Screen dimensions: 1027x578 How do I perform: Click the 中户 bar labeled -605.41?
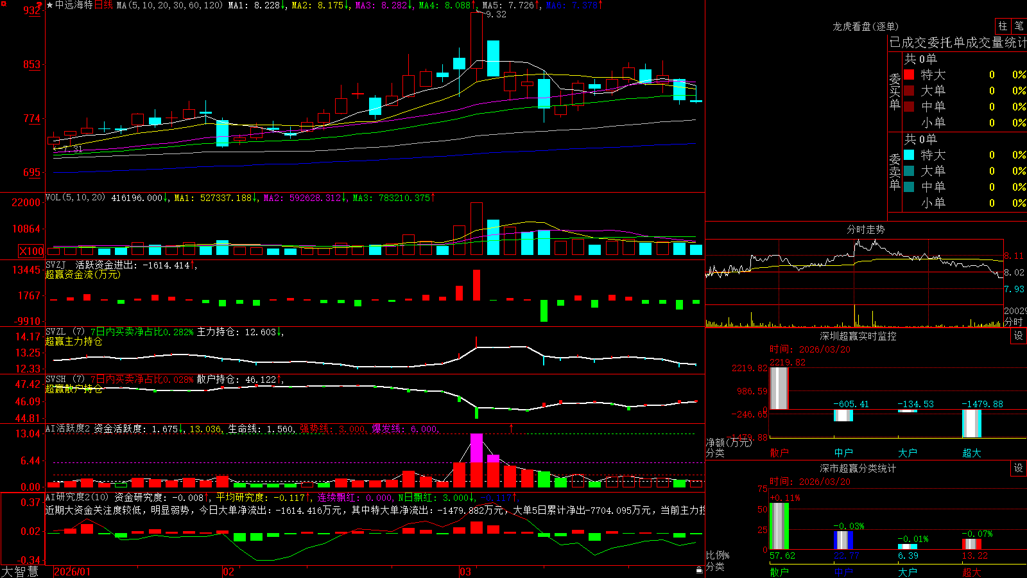coord(843,416)
